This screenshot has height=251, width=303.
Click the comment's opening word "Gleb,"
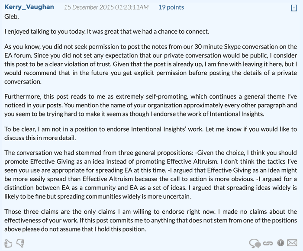tap(13, 18)
